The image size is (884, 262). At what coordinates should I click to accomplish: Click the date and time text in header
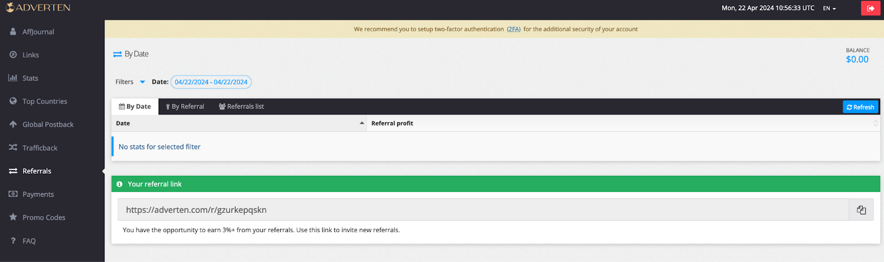pyautogui.click(x=767, y=8)
